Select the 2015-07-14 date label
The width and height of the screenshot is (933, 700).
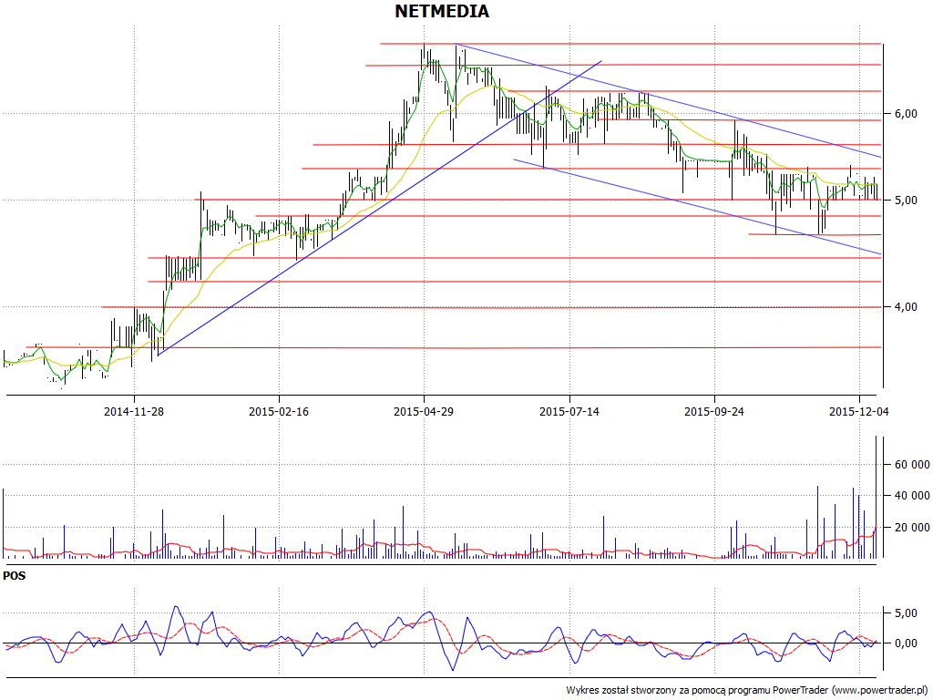coord(569,411)
